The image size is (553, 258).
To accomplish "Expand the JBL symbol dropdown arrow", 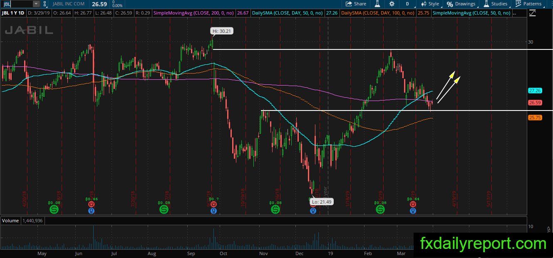I will pyautogui.click(x=36, y=4).
